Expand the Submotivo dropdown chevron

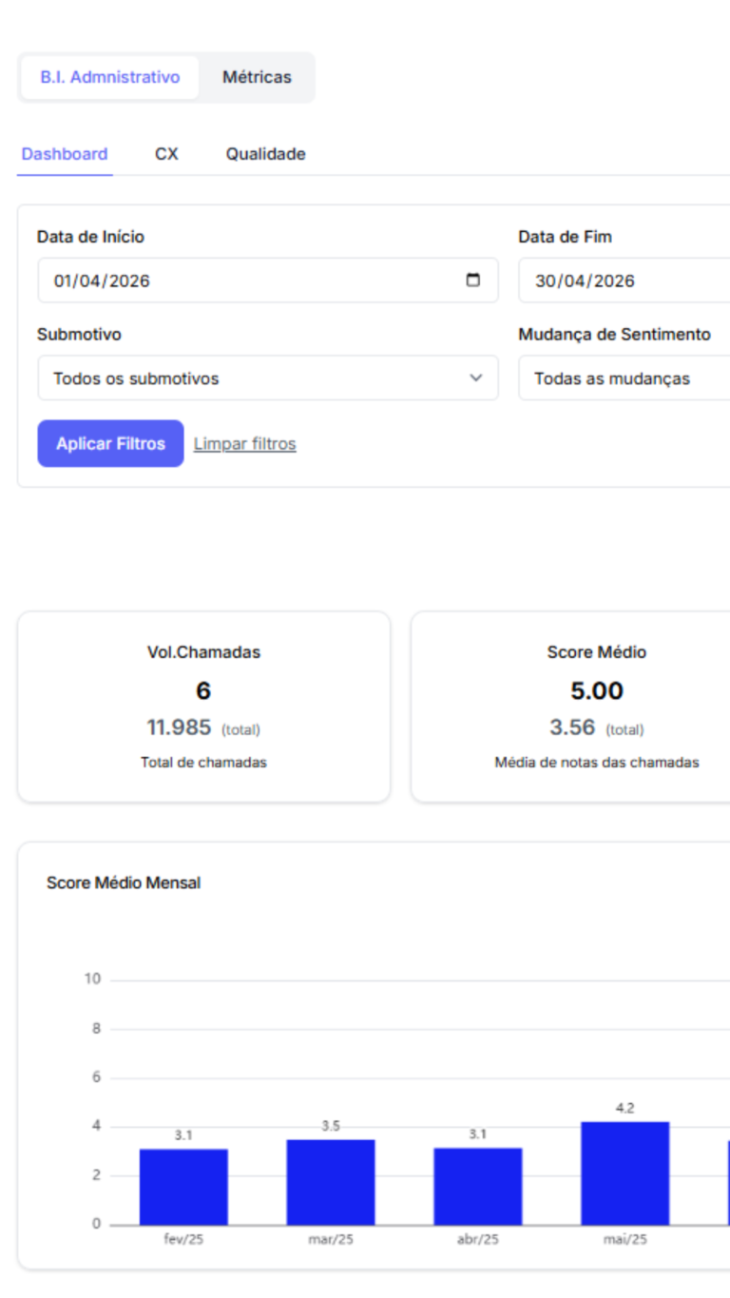coord(476,378)
